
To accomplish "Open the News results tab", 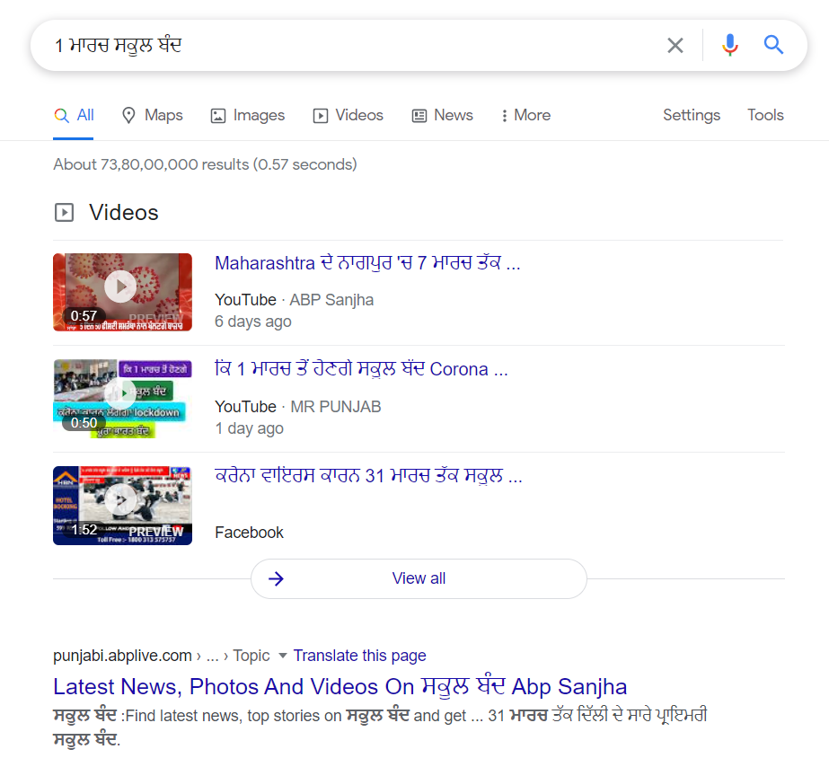I will (x=442, y=115).
